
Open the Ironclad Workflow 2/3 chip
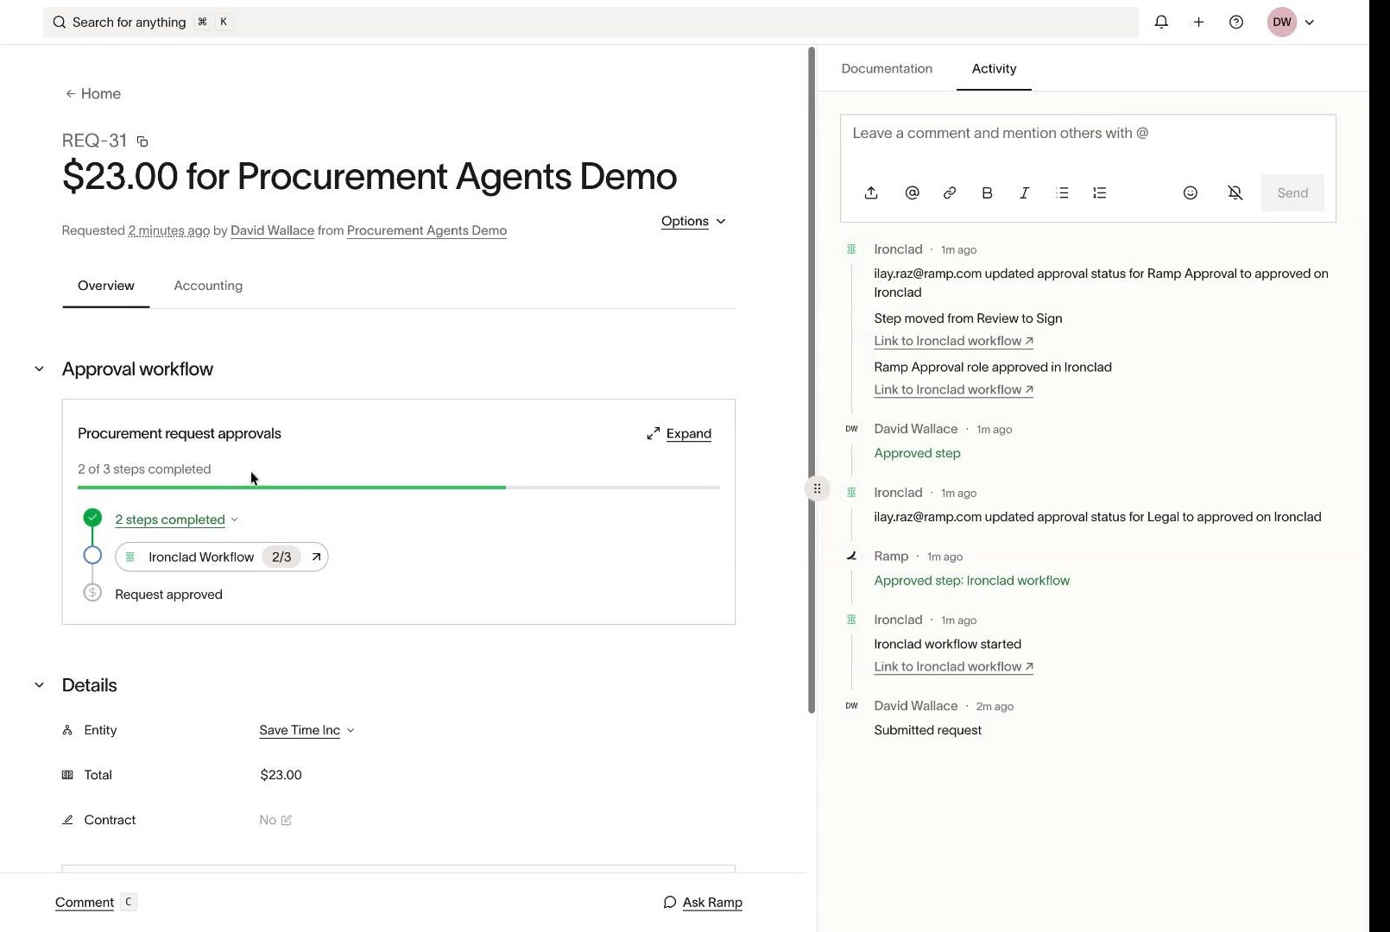221,557
